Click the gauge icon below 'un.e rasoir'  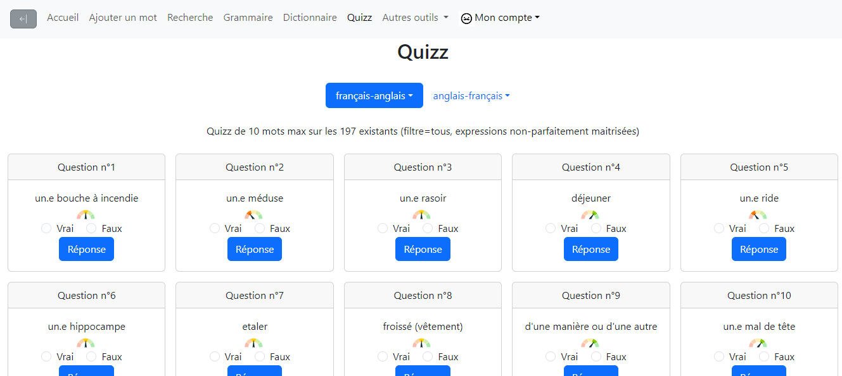(x=422, y=215)
